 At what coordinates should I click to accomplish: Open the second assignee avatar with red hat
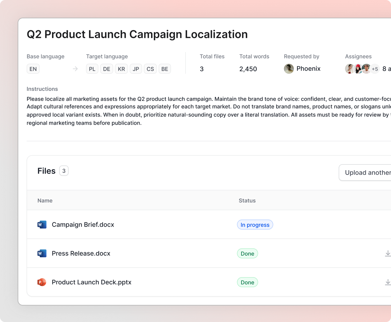click(x=358, y=69)
